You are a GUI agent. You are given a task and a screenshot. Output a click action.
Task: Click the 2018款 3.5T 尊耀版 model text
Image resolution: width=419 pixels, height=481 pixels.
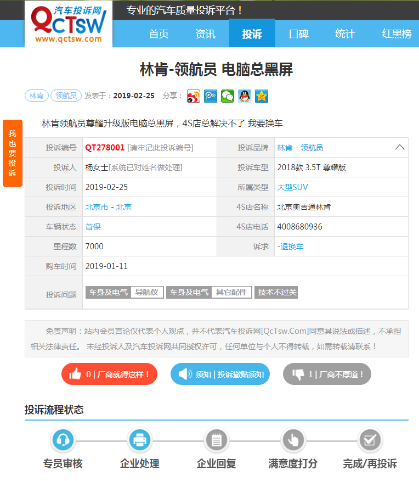pyautogui.click(x=311, y=167)
